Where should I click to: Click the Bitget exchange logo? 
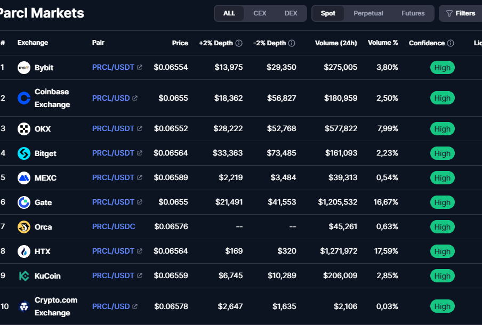point(24,153)
